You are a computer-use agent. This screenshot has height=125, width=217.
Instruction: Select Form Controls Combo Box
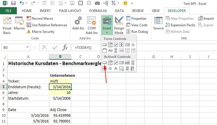(x=110, y=45)
